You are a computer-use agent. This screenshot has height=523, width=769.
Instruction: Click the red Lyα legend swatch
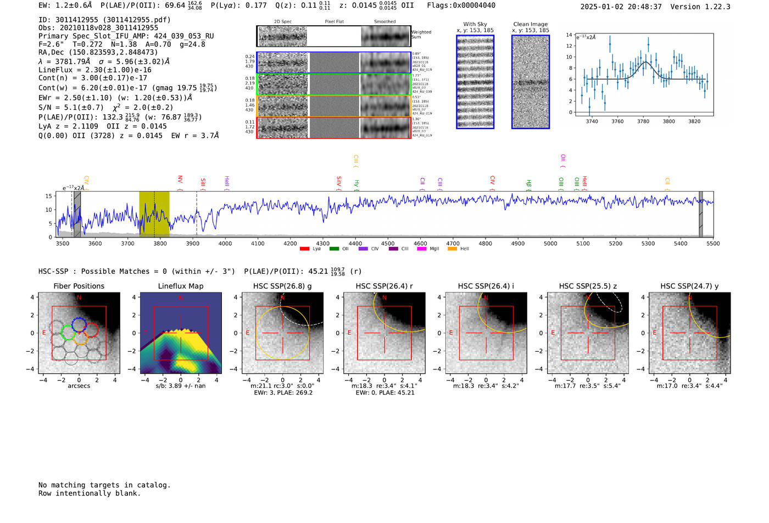pos(304,249)
